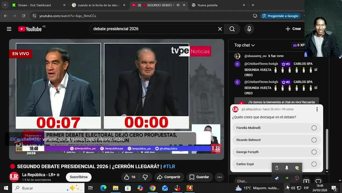The width and height of the screenshot is (342, 193).
Task: Click the browser address bar URL
Action: pos(68,16)
